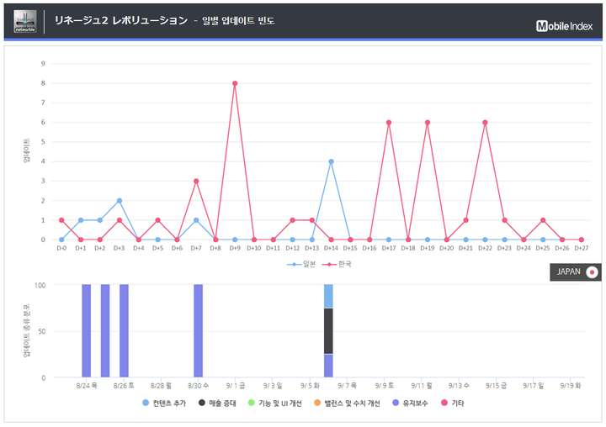Select the Korea point of value 3 at D+7
This screenshot has height=427, width=606.
196,181
